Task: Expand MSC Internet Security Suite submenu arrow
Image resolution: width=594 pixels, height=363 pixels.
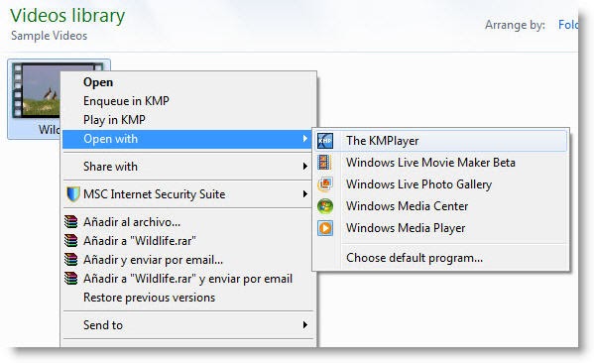Action: (305, 194)
